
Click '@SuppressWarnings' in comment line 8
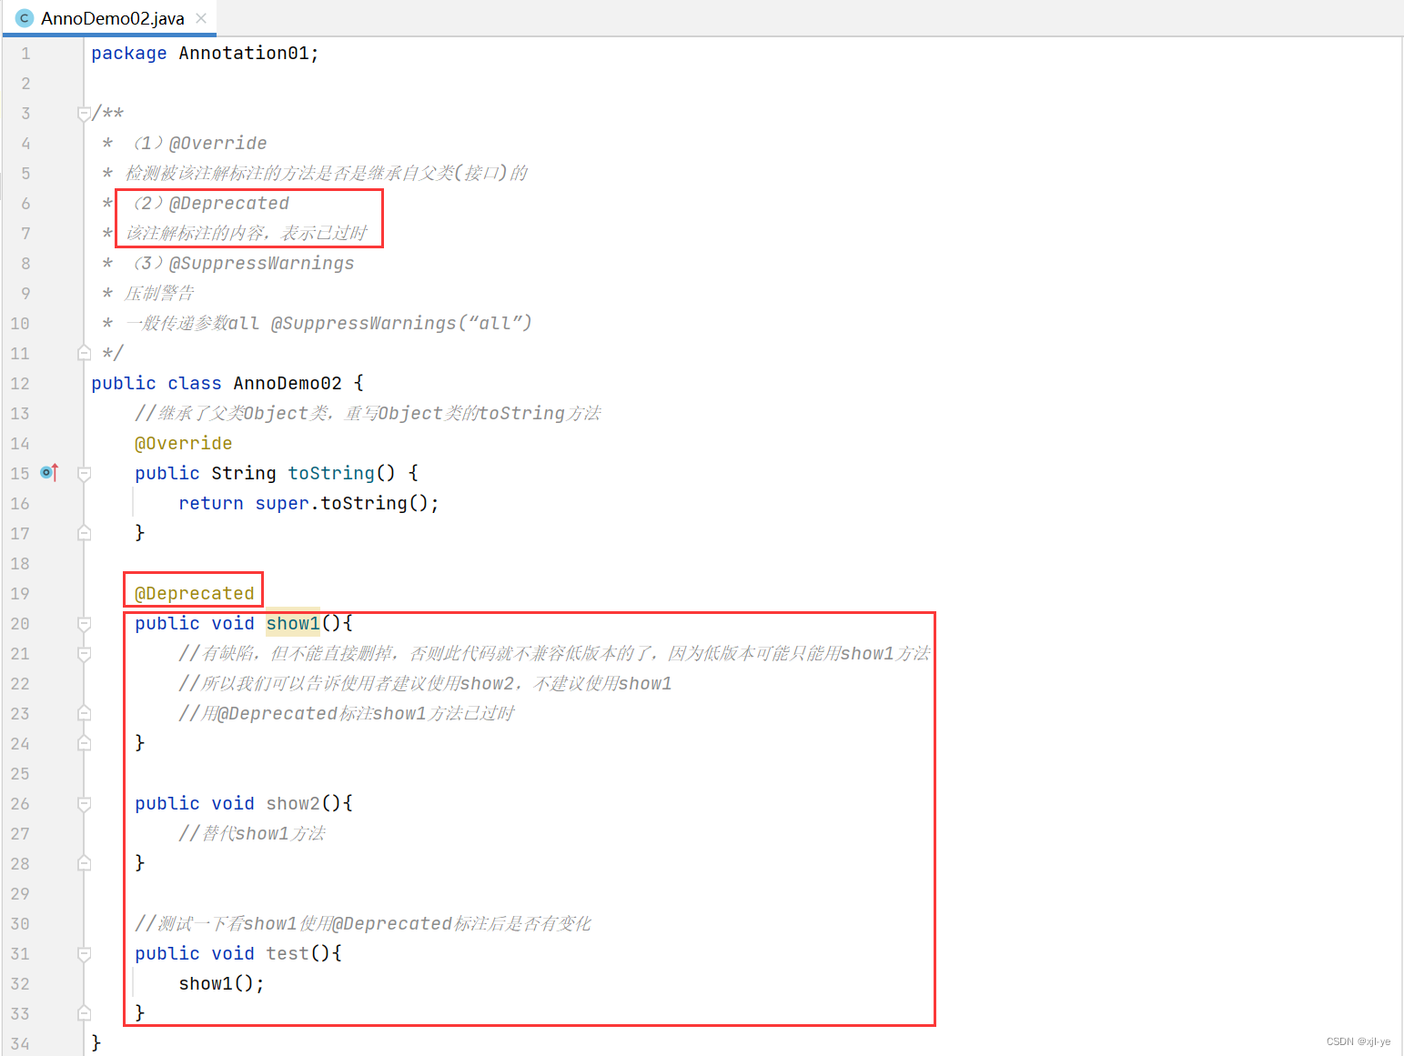pyautogui.click(x=262, y=264)
